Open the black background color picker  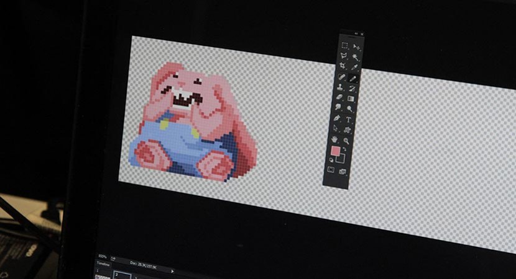coord(341,158)
